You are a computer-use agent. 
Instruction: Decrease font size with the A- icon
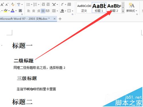7,5
